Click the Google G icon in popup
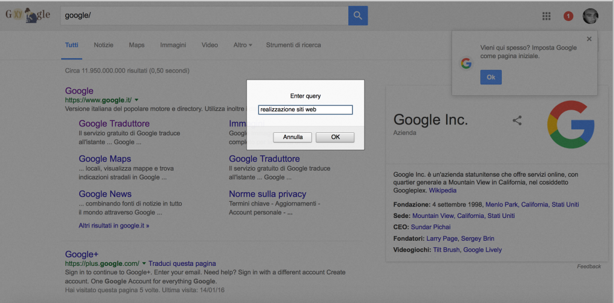The height and width of the screenshot is (303, 614). (x=466, y=63)
